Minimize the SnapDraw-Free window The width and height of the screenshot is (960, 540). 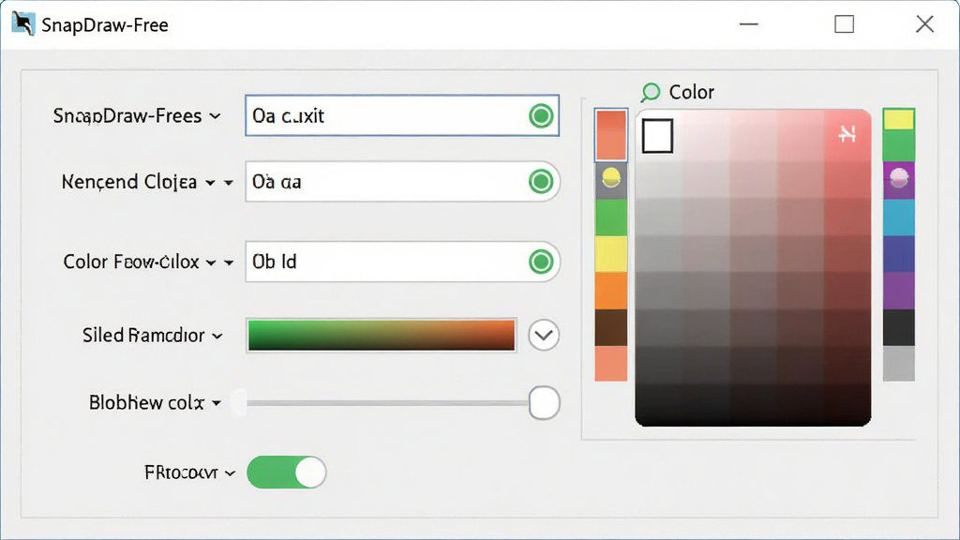coord(749,23)
